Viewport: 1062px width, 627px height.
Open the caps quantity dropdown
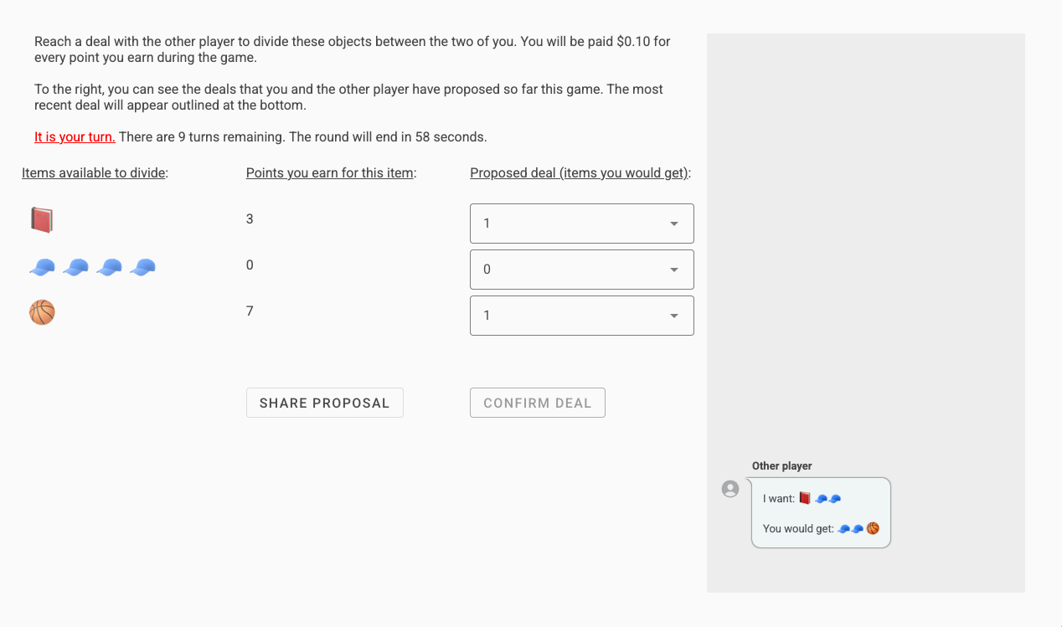[581, 270]
